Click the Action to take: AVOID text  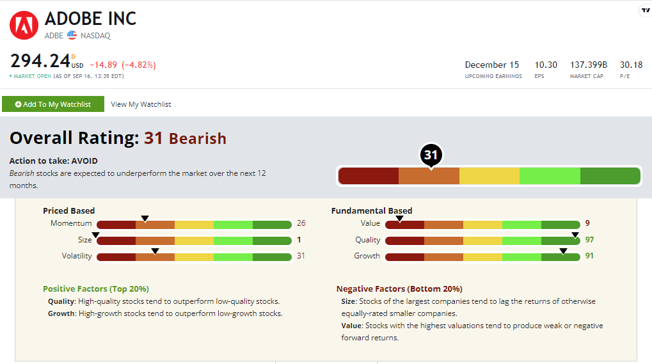pos(54,161)
